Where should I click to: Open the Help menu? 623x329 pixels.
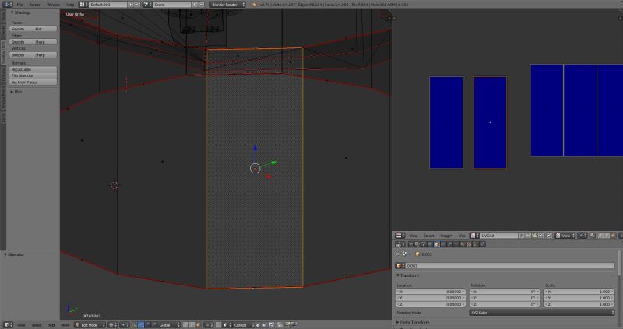[x=70, y=5]
